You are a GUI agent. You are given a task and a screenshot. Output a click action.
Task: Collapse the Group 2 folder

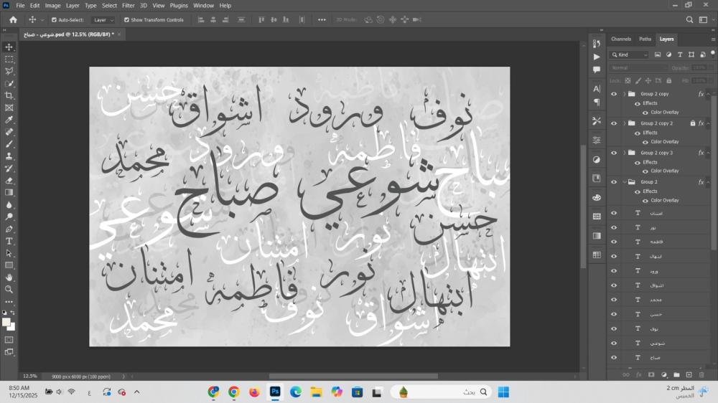point(624,182)
